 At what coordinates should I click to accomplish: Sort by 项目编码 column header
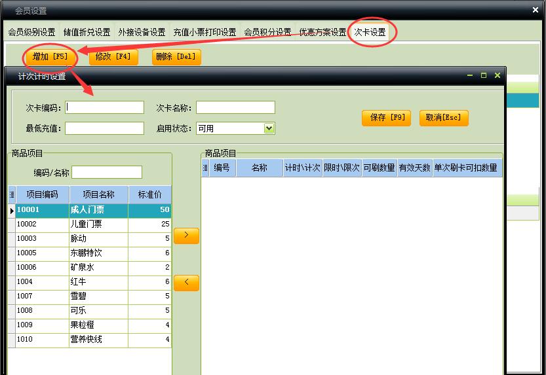(43, 194)
